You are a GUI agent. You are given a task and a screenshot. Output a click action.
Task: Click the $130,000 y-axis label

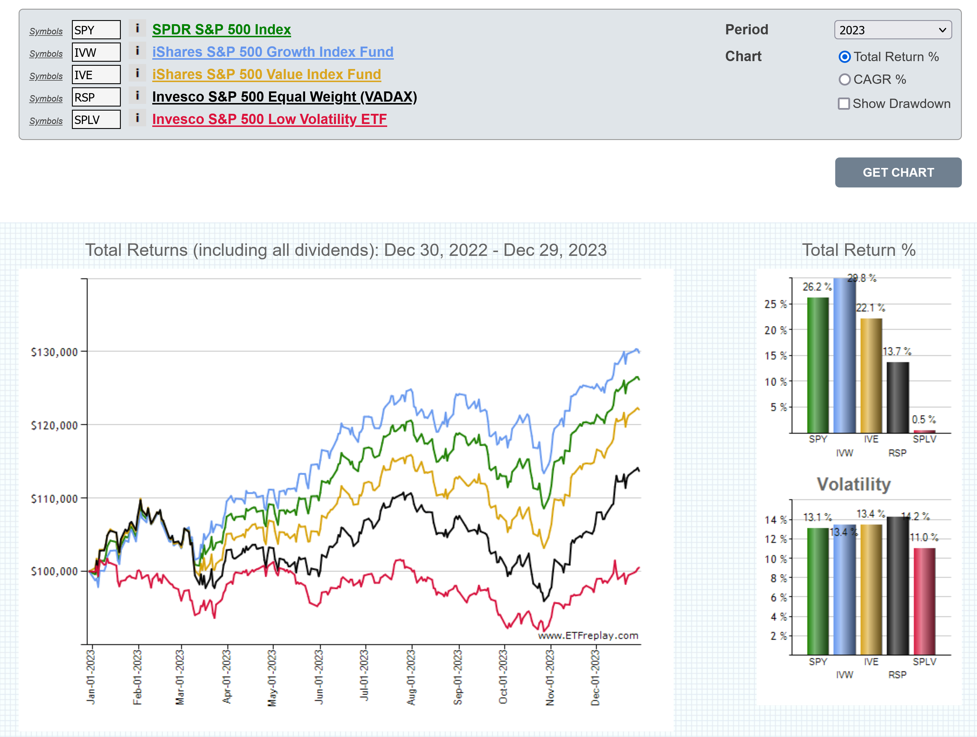click(54, 352)
